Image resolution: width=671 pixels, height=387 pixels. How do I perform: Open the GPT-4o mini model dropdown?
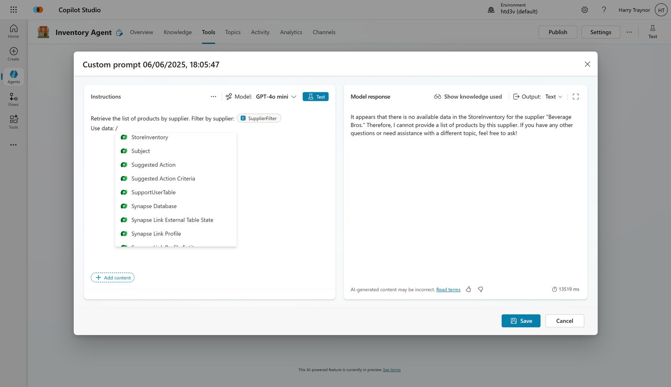tap(276, 96)
